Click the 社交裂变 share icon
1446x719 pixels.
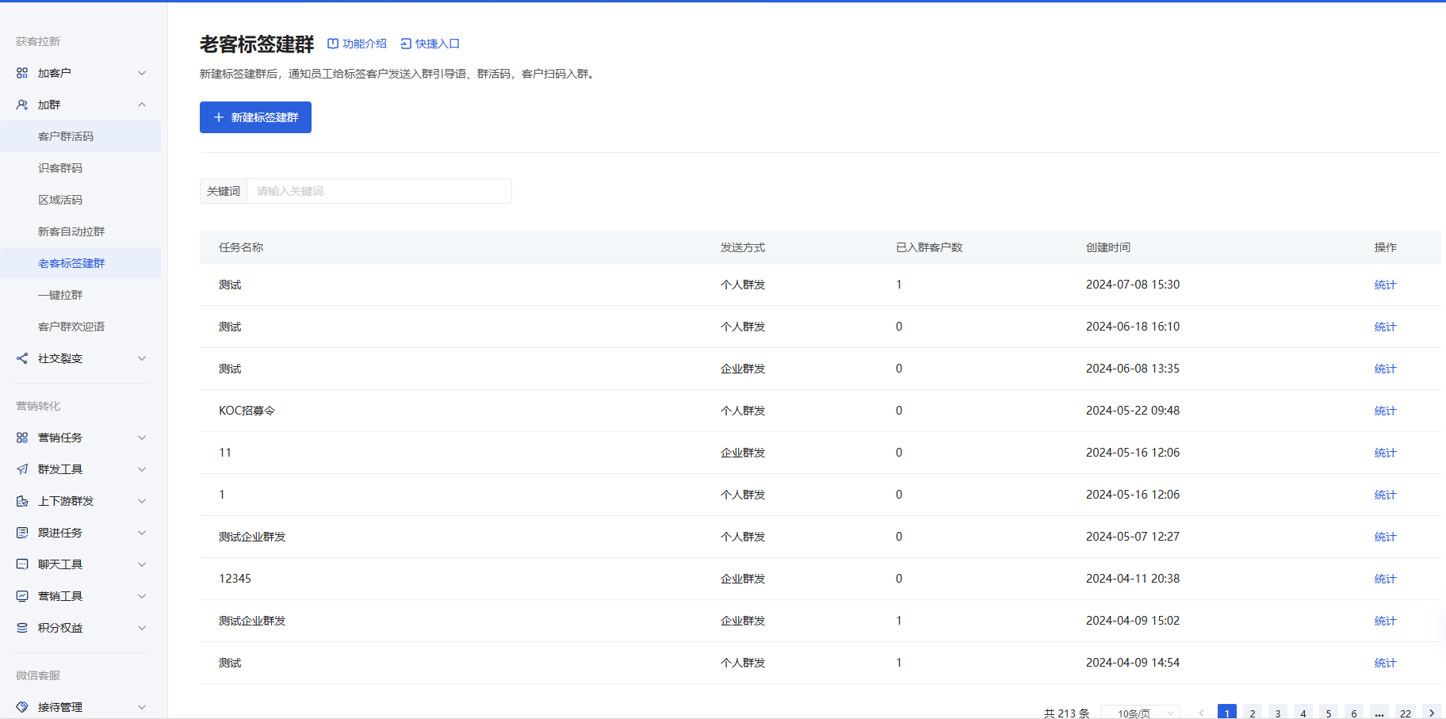(22, 358)
